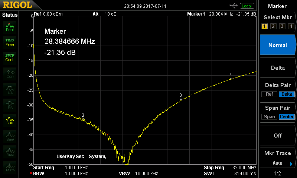Click the SWP Cont sweep icon
Image resolution: width=297 pixels, height=178 pixels.
click(10, 57)
